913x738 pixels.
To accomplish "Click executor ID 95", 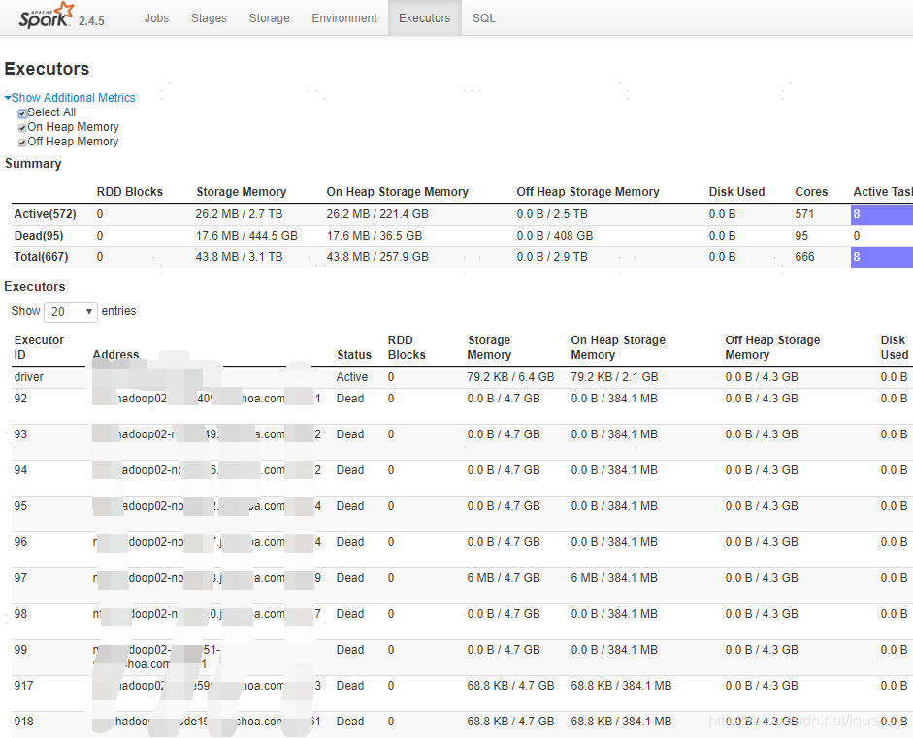I will click(20, 506).
